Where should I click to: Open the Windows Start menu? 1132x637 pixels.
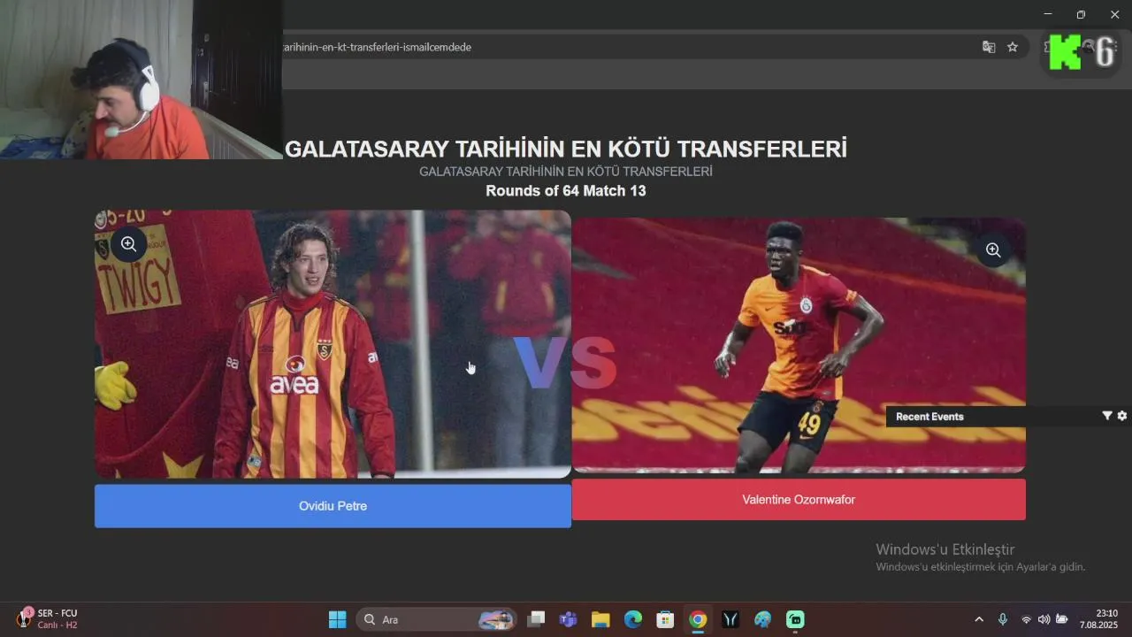(x=337, y=619)
